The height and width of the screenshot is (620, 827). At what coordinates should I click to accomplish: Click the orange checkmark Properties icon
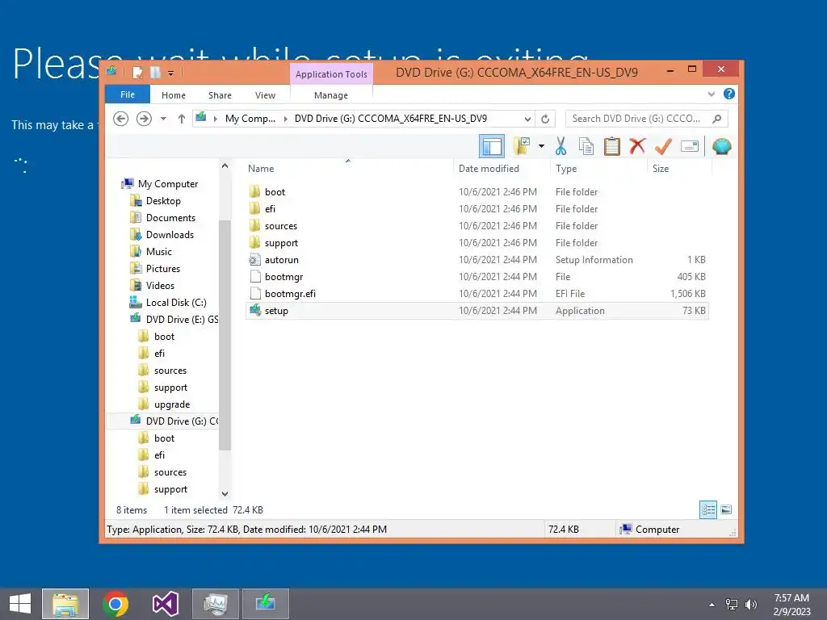pyautogui.click(x=663, y=146)
